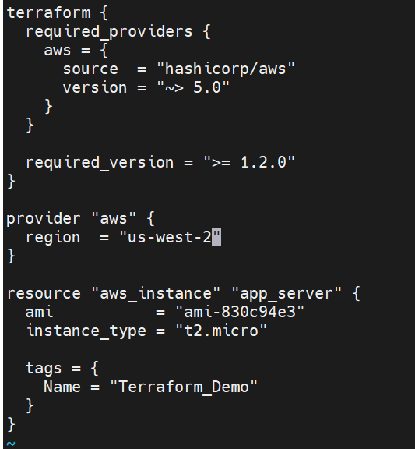The width and height of the screenshot is (415, 449).
Task: Click the tilde empty-line marker at bottom
Action: pyautogui.click(x=11, y=444)
